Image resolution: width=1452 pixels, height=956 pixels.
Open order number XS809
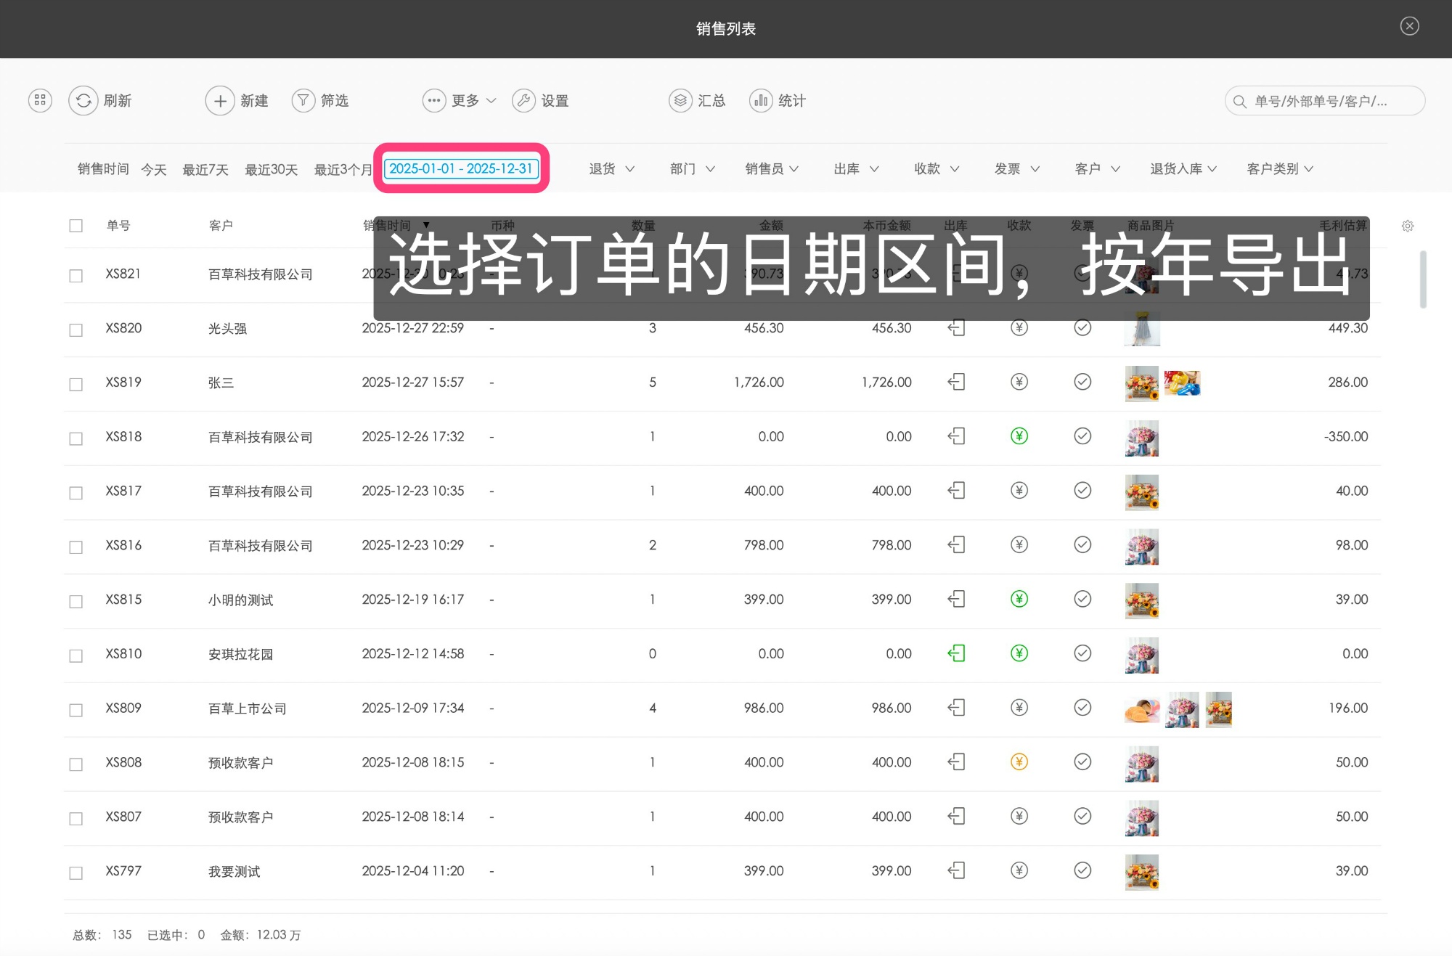coord(123,708)
